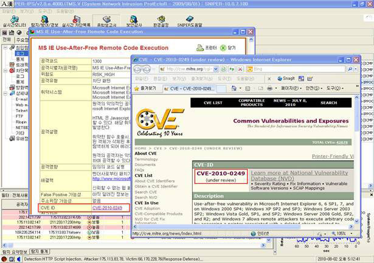Screen dimensions: 374x263
Task: Click the IE 즐겨찾기 favorites star
Action: [136, 89]
